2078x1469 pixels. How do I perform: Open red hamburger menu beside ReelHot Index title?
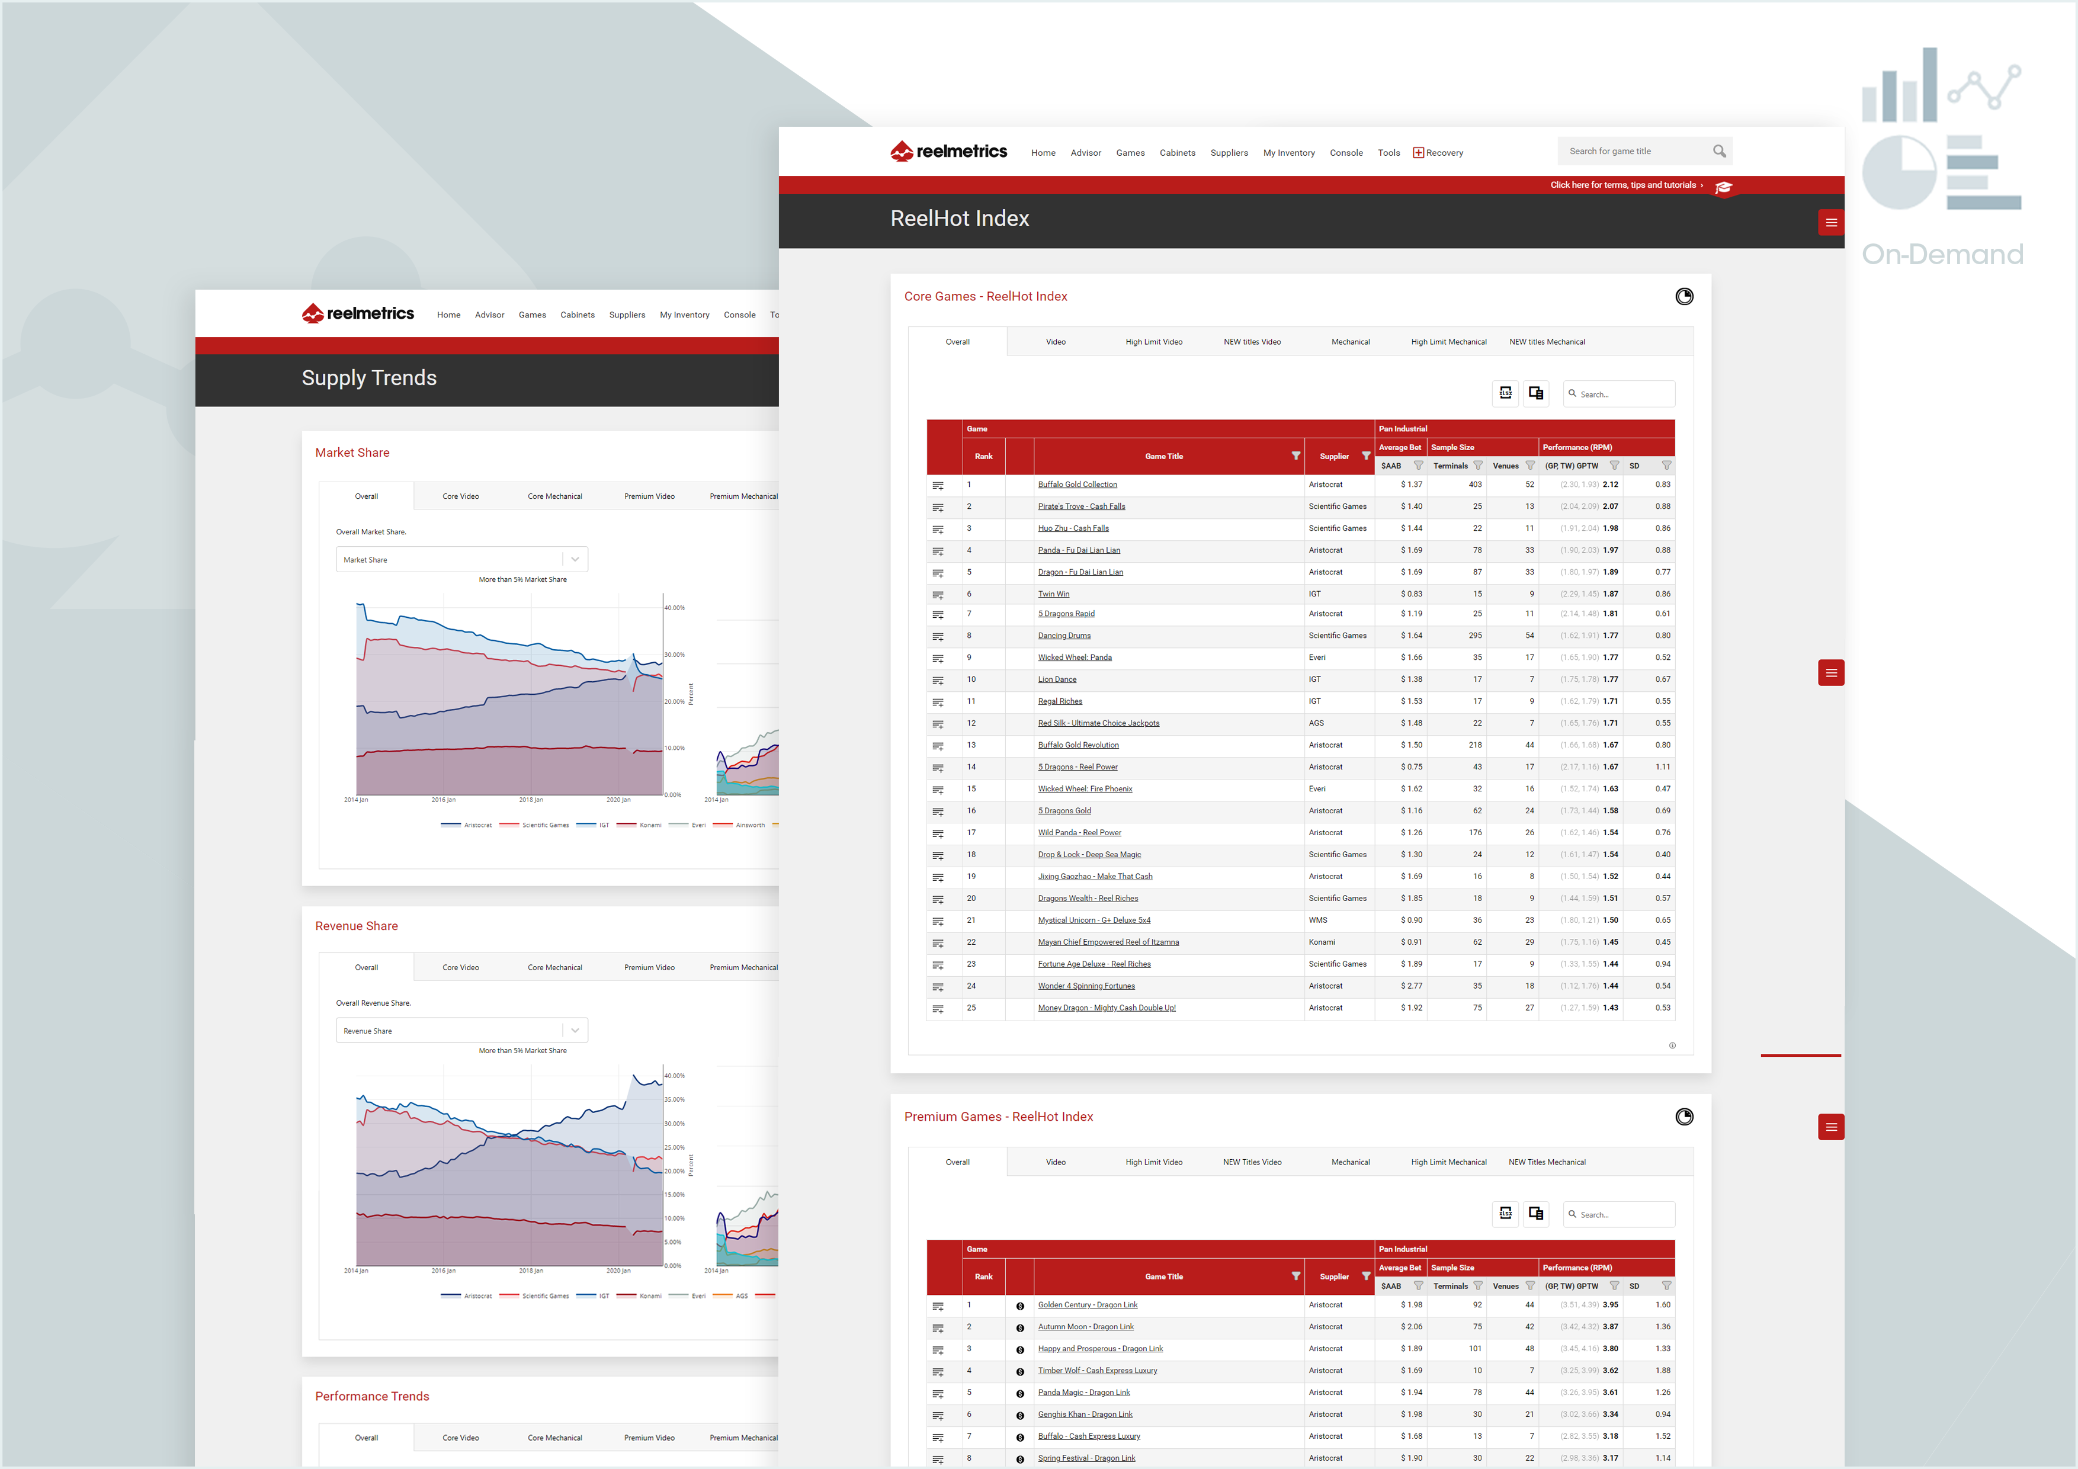[x=1831, y=223]
